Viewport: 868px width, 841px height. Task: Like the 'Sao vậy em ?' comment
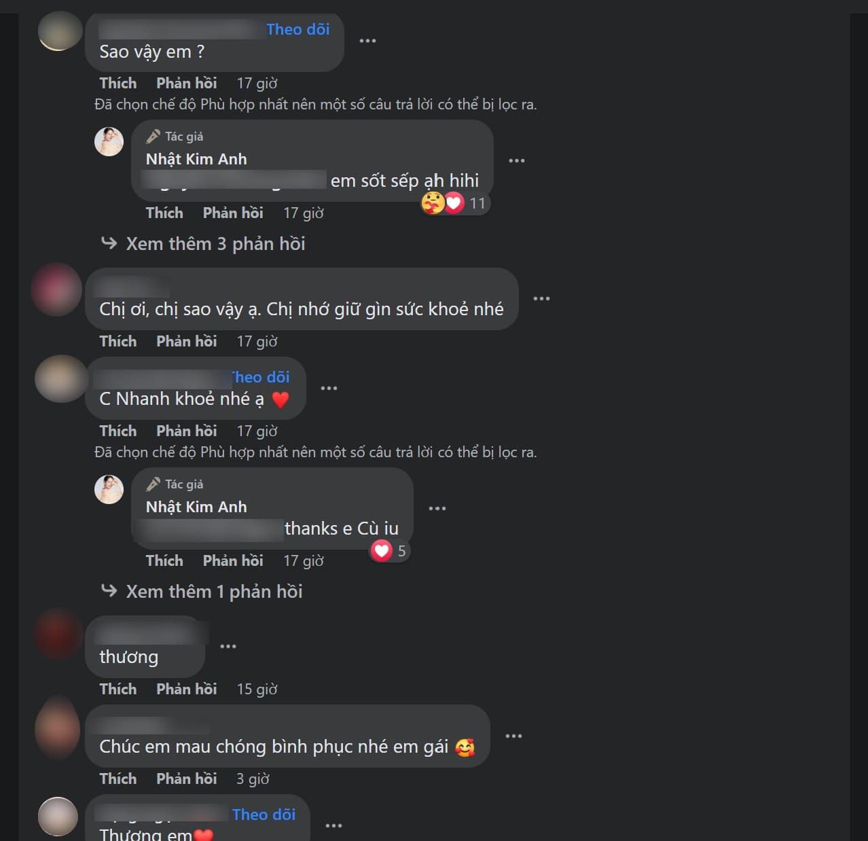coord(118,84)
